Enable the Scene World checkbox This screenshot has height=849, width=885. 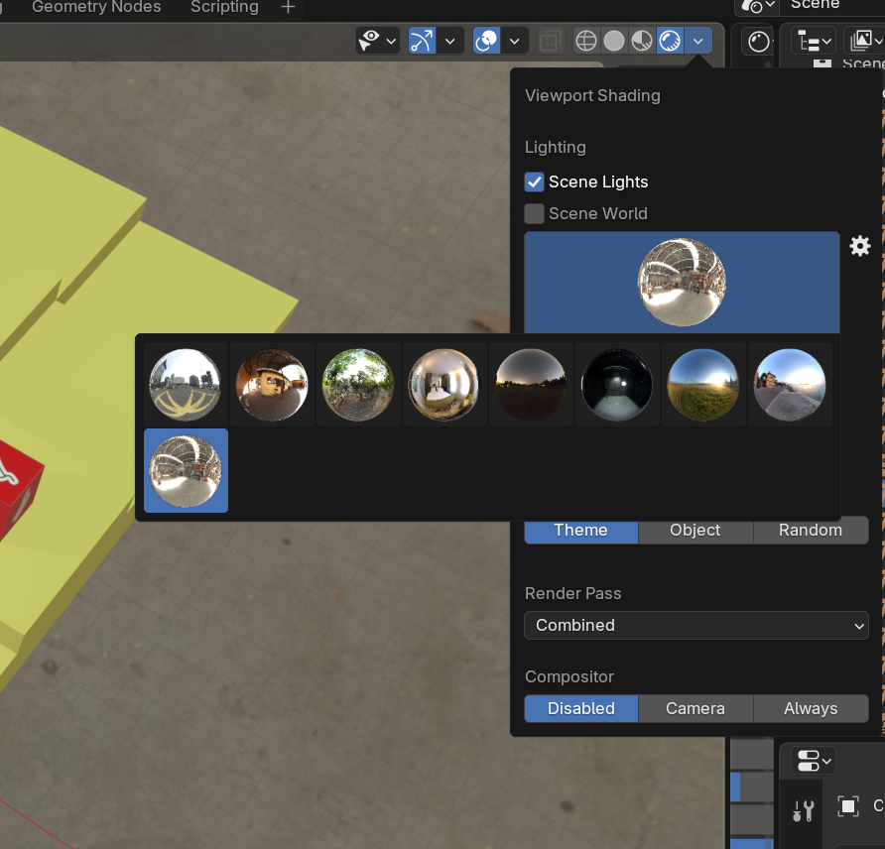tap(535, 213)
